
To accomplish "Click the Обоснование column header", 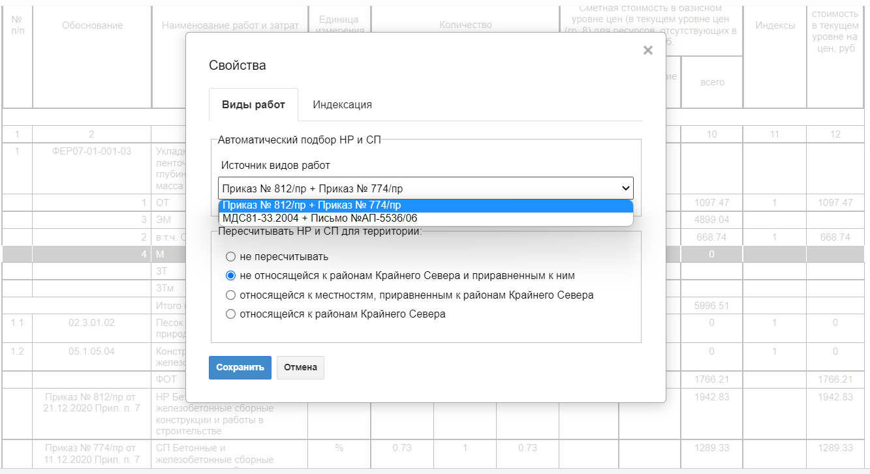I will tap(92, 25).
